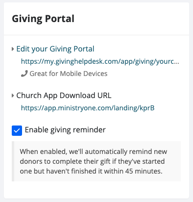Open the app.ministryone.com landing URL
This screenshot has width=193, height=202.
pos(88,108)
